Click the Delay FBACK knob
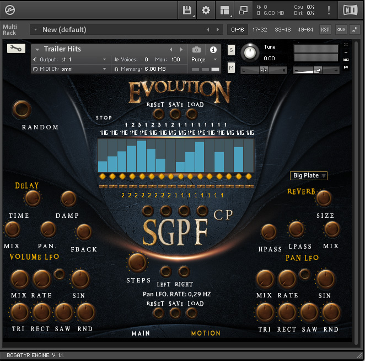Image resolution: width=365 pixels, height=361 pixels. [84, 232]
